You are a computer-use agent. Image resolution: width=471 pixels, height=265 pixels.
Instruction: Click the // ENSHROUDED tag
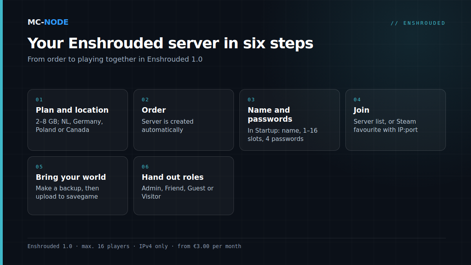point(418,23)
